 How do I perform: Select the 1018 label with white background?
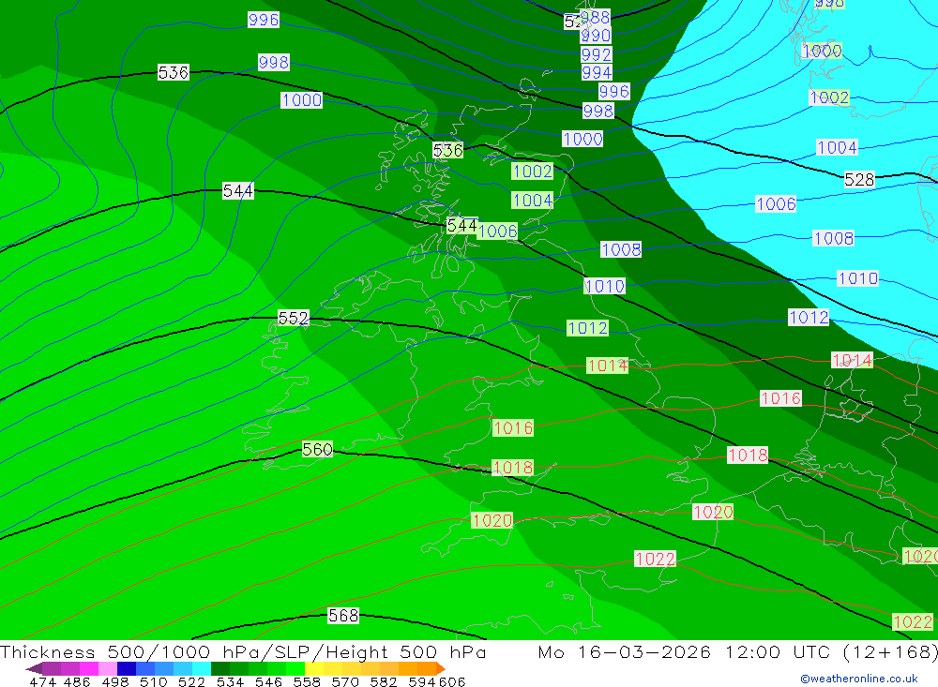(748, 455)
